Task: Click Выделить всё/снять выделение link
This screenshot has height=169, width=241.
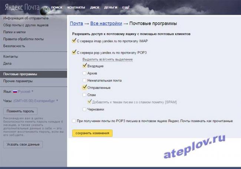Action: point(108,59)
